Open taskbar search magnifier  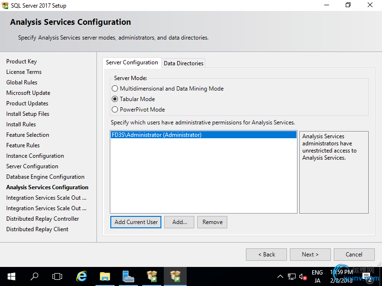click(x=34, y=276)
